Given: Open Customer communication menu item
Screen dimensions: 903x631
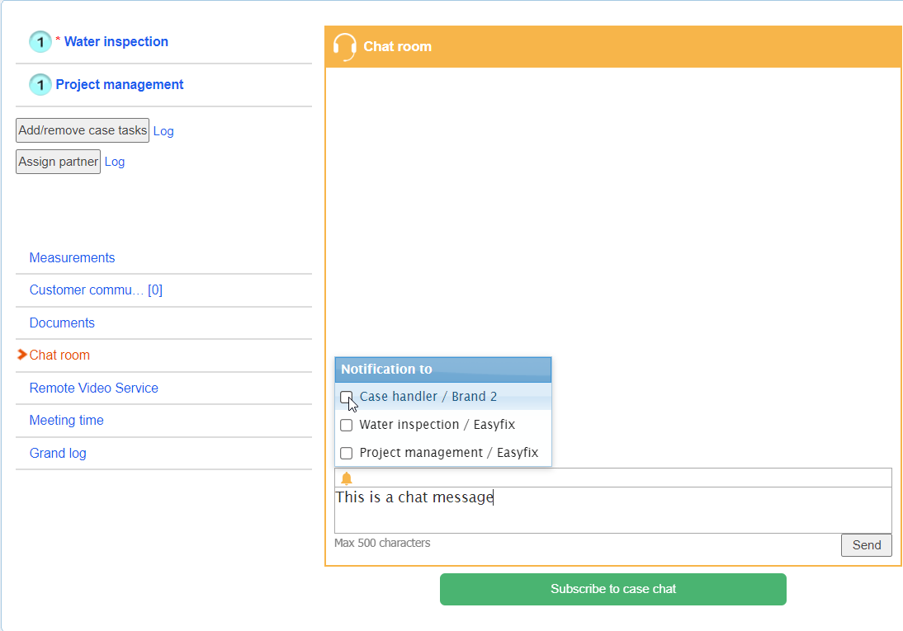Looking at the screenshot, I should tap(96, 290).
